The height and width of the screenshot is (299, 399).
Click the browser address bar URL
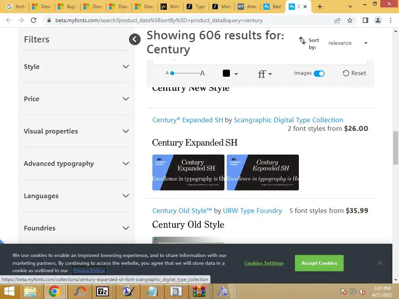159,20
